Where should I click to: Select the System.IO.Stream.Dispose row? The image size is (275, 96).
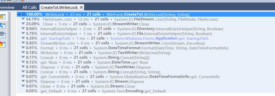(146, 81)
